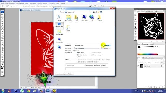Toggle the ICC-профиль checkbox
Image resolution: width=166 pixels, height=93 pixels.
tap(77, 62)
